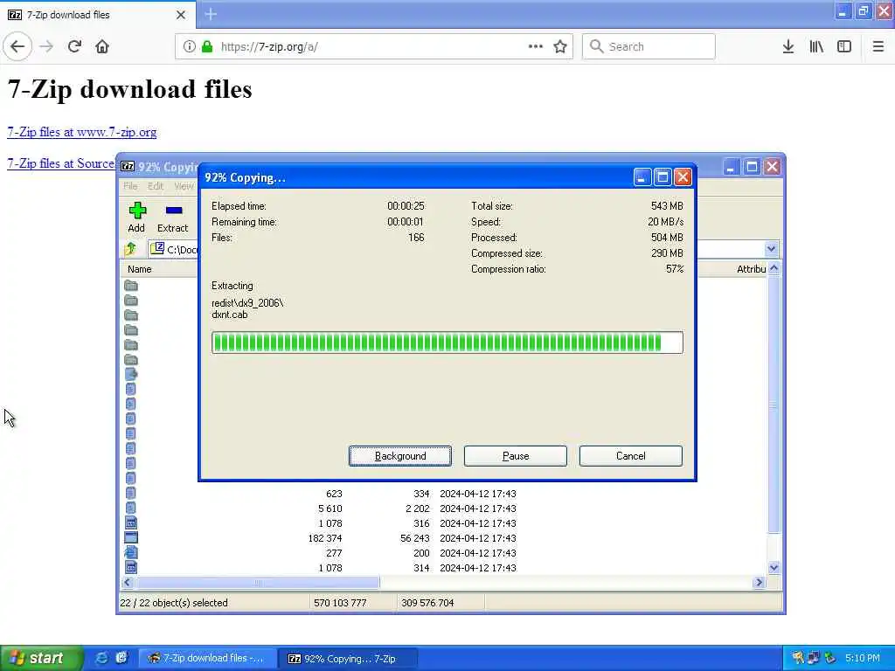Pause the extraction process

click(516, 456)
